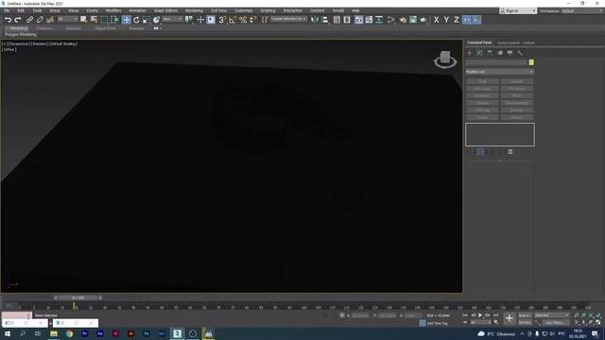Restrict transform to the Z axis
605x340 pixels.
coord(456,20)
